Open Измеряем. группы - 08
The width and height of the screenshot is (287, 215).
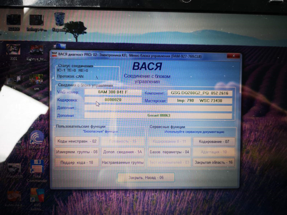click(77, 152)
